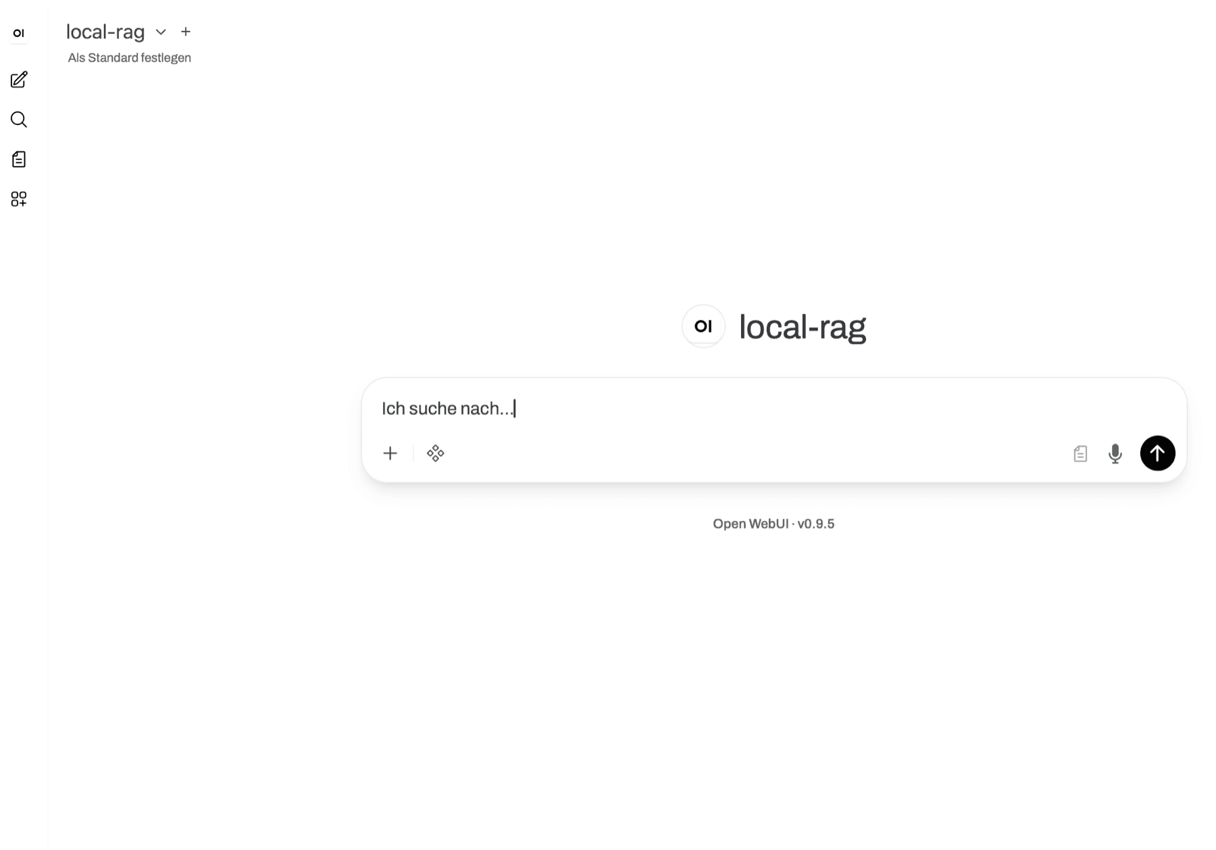Open Workspace via the grid-plus sidebar icon
This screenshot has height=850, width=1216.
pos(19,199)
